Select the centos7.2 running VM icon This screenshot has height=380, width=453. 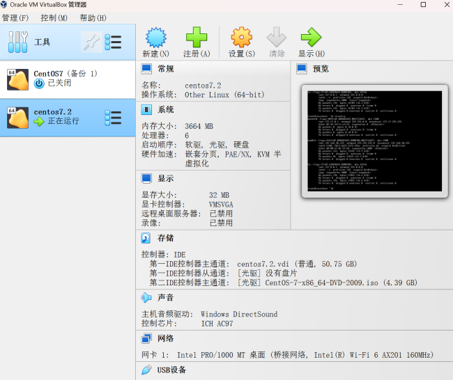(18, 118)
